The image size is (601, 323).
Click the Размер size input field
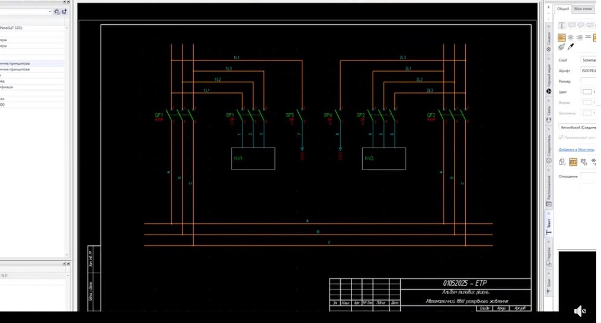click(589, 81)
